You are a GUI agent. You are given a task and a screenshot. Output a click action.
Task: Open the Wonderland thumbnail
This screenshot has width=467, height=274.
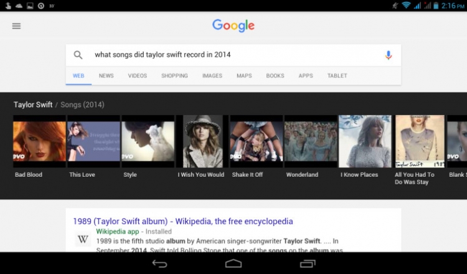point(311,141)
